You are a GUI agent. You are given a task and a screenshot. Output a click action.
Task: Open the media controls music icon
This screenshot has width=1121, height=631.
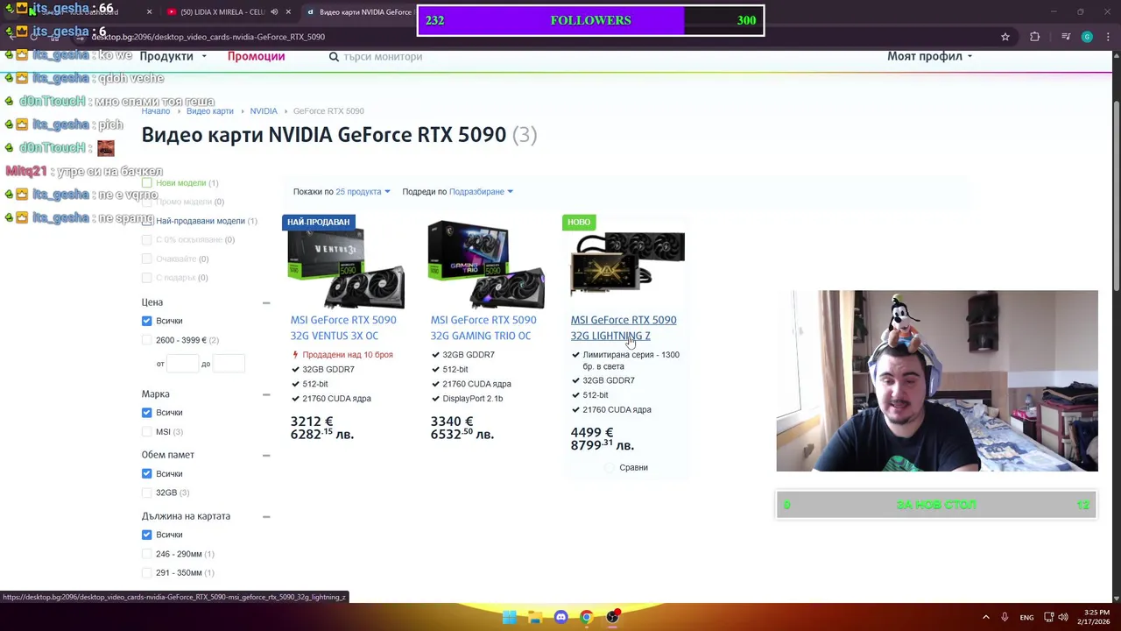[1066, 37]
